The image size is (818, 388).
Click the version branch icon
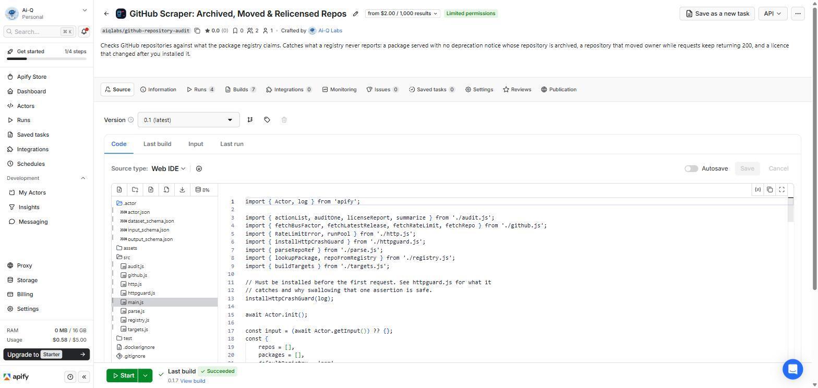[250, 120]
